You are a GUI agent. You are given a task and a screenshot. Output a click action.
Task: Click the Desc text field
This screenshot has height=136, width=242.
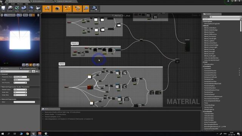point(24,102)
